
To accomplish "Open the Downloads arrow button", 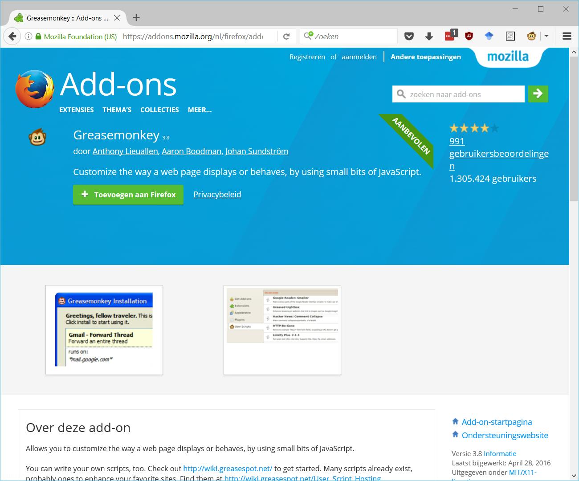I will click(x=429, y=37).
